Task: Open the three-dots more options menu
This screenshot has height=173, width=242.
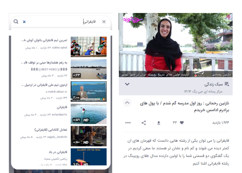Action: tap(128, 123)
